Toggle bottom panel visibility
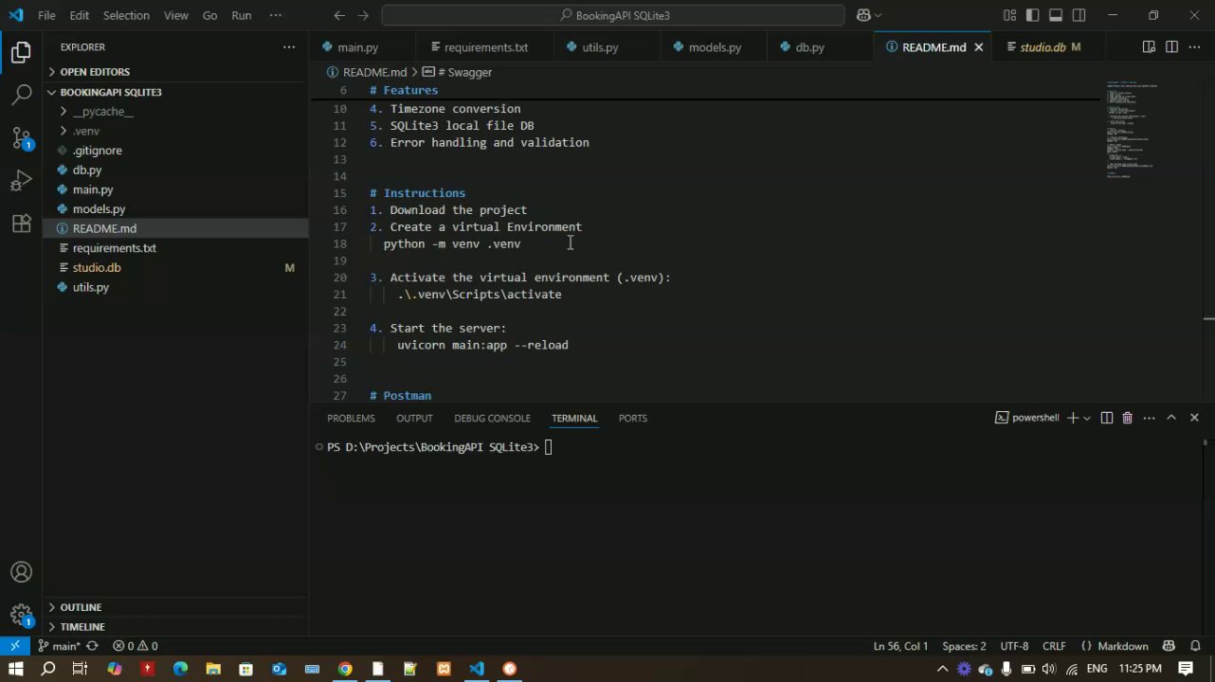Image resolution: width=1215 pixels, height=682 pixels. pos(1056,15)
